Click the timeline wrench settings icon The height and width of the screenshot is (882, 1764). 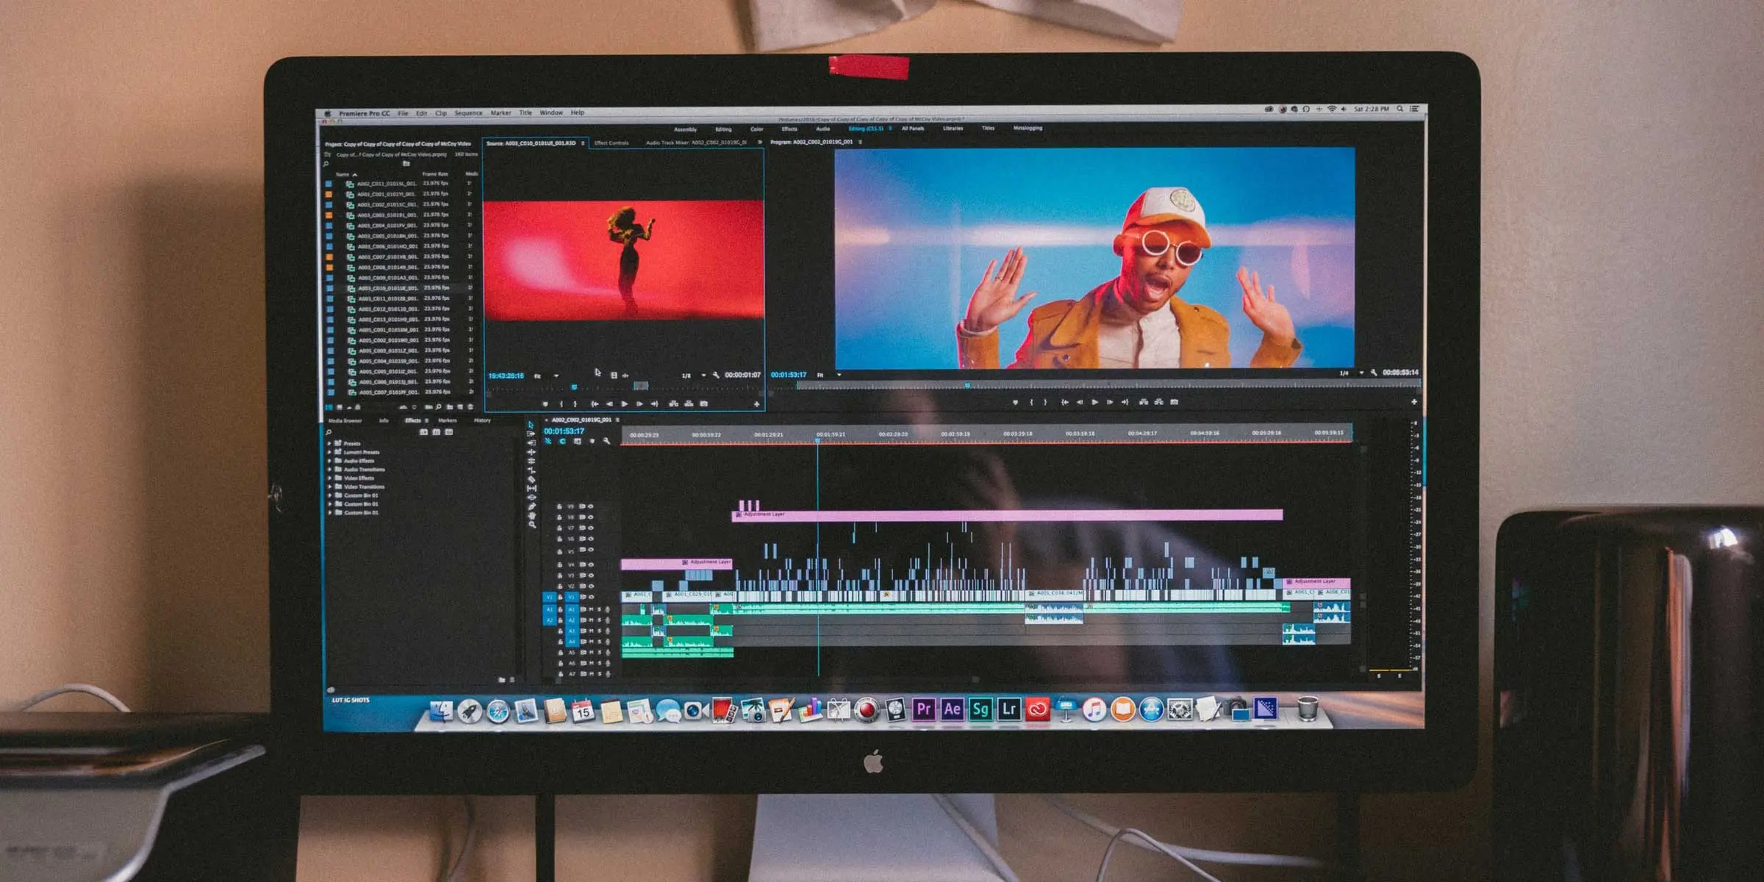[x=606, y=441]
